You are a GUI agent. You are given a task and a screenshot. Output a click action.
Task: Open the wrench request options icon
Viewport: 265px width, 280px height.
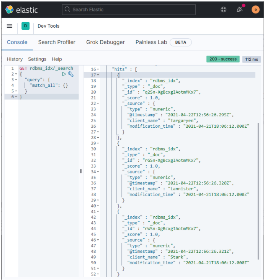[70, 74]
